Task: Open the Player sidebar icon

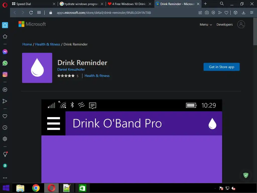Action: [x=5, y=90]
